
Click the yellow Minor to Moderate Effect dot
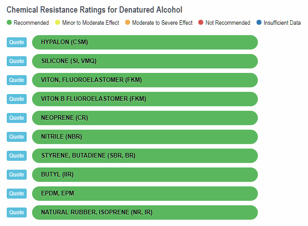pyautogui.click(x=57, y=23)
